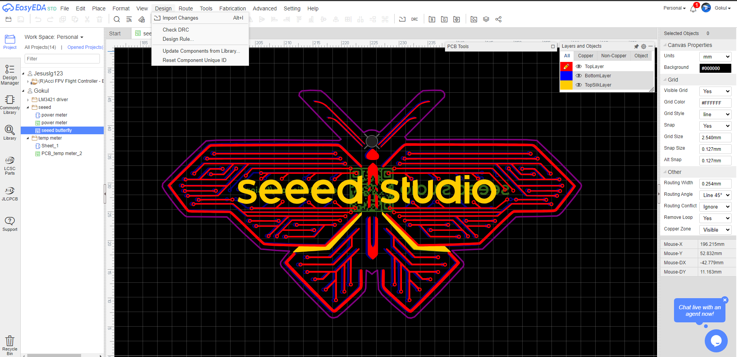The image size is (737, 357).
Task: Choose Import Changes from the Design menu
Action: 181,18
